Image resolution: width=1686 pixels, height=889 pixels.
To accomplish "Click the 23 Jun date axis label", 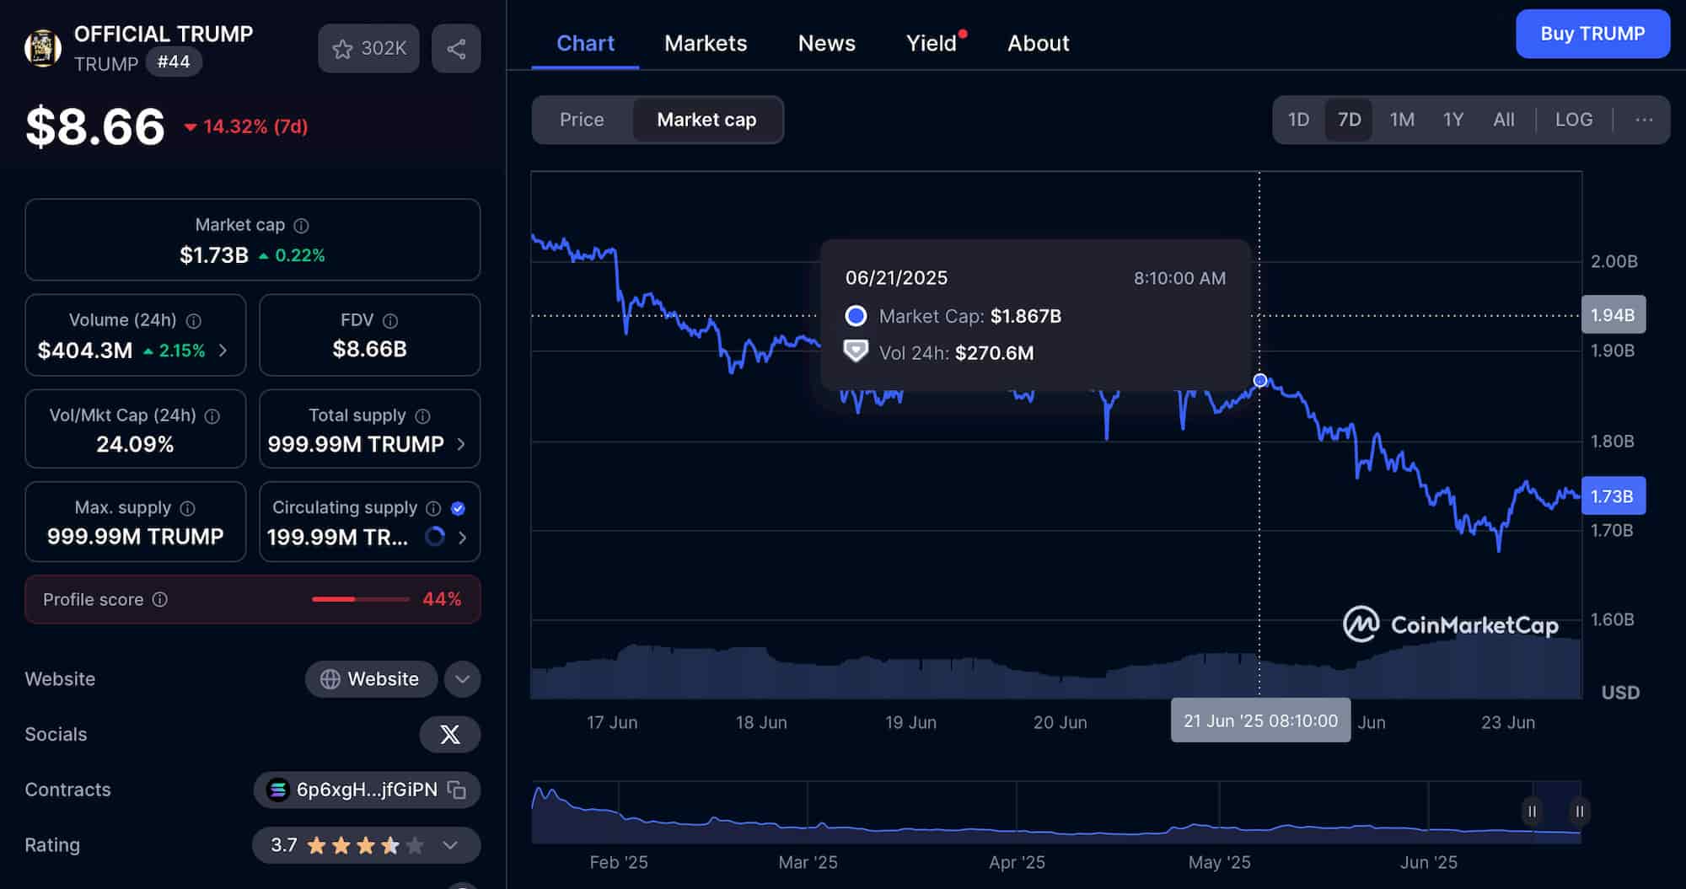I will pos(1508,722).
